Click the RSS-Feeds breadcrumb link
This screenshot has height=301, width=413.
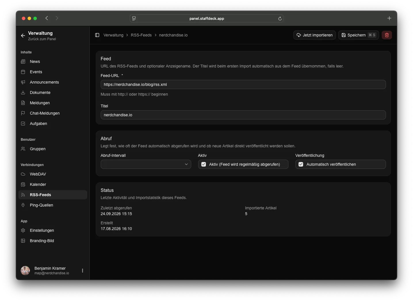tap(141, 35)
